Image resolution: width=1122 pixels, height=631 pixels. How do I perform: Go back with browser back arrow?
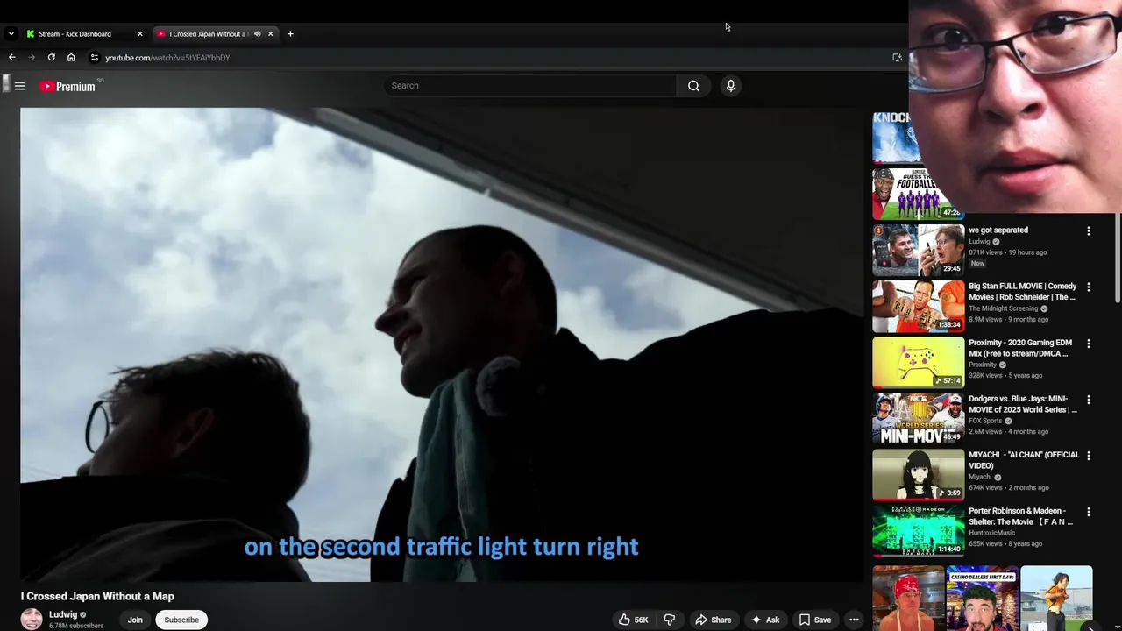coord(11,58)
